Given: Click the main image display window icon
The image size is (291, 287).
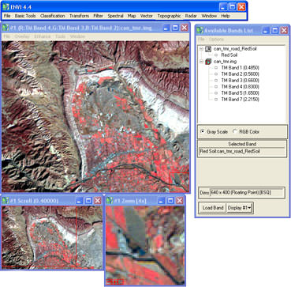Looking at the screenshot, I should [x=5, y=28].
